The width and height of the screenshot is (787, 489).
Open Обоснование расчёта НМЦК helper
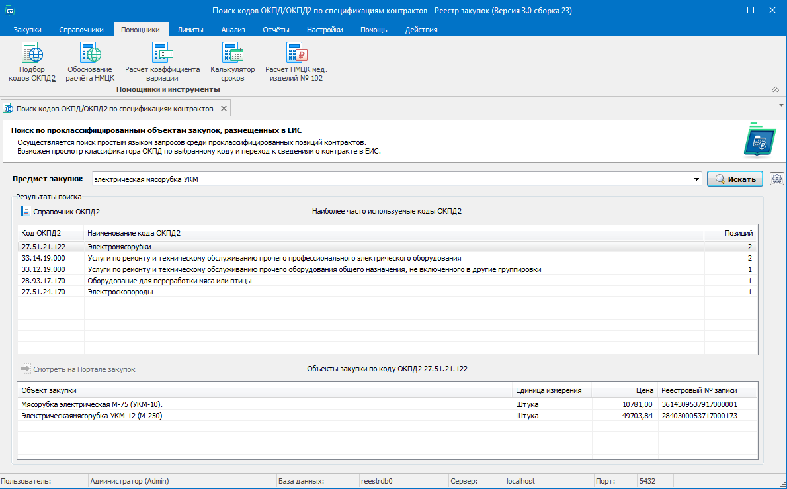[x=90, y=62]
